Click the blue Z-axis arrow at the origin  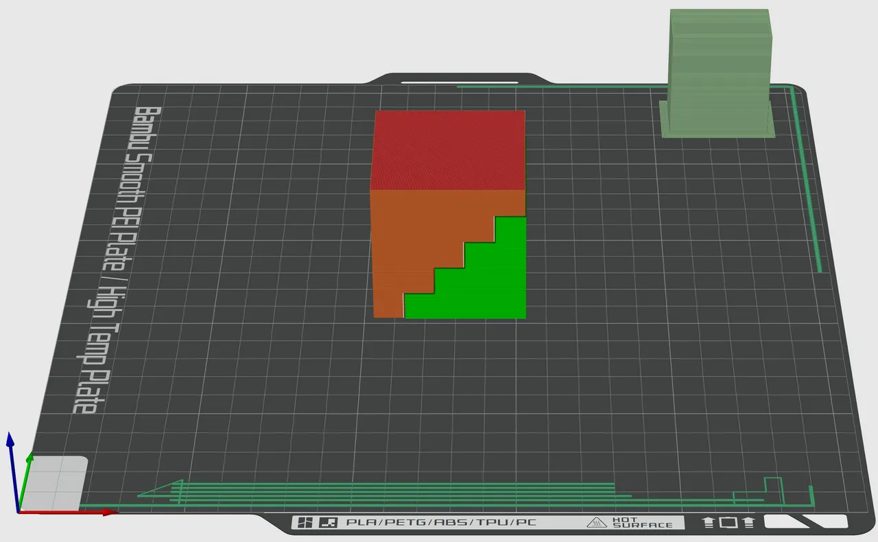point(10,442)
